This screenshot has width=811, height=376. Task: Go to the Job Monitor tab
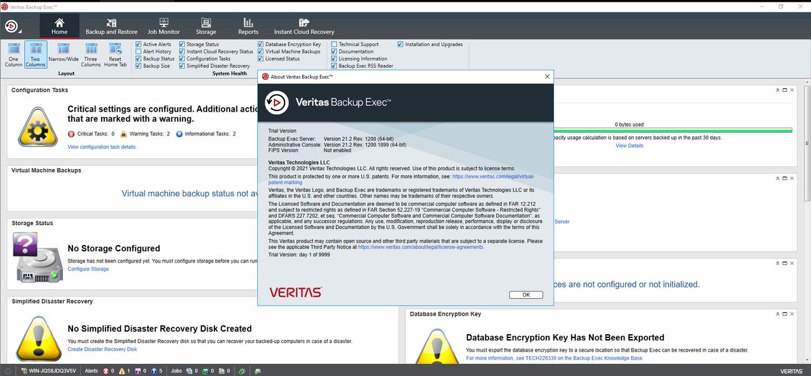[163, 26]
